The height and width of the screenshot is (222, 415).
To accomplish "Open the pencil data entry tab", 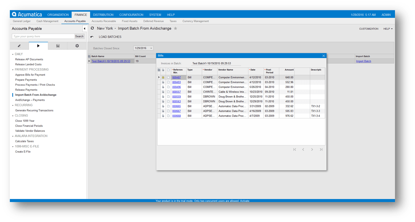I will pyautogui.click(x=19, y=46).
